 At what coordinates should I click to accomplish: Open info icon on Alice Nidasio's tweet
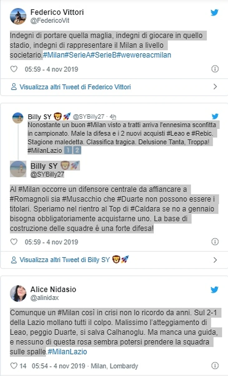[215, 366]
